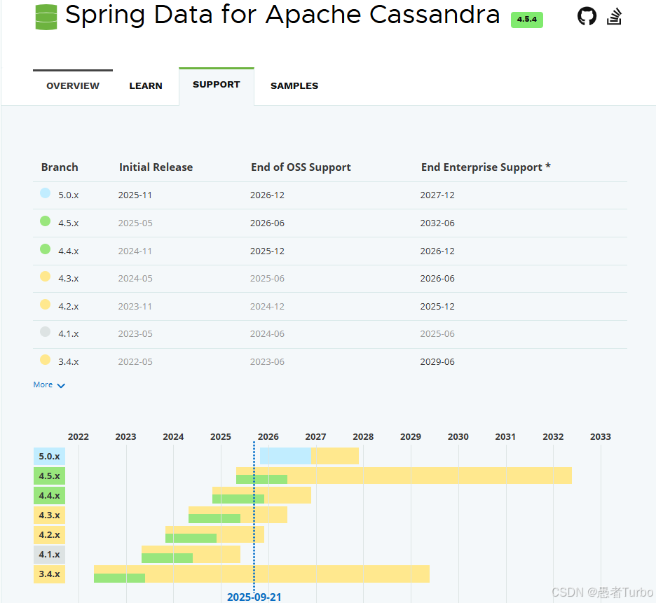Select the SUPPORT tab
This screenshot has width=656, height=603.
217,85
